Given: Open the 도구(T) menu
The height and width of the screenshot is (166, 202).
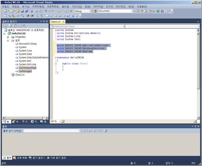Looking at the screenshot, I should 109,7.
